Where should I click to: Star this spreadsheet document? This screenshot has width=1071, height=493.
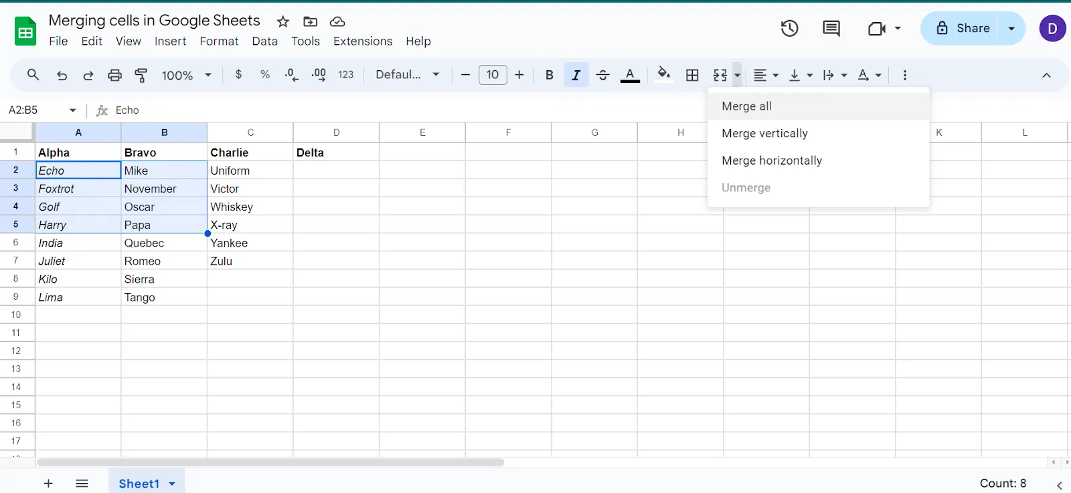pos(283,21)
